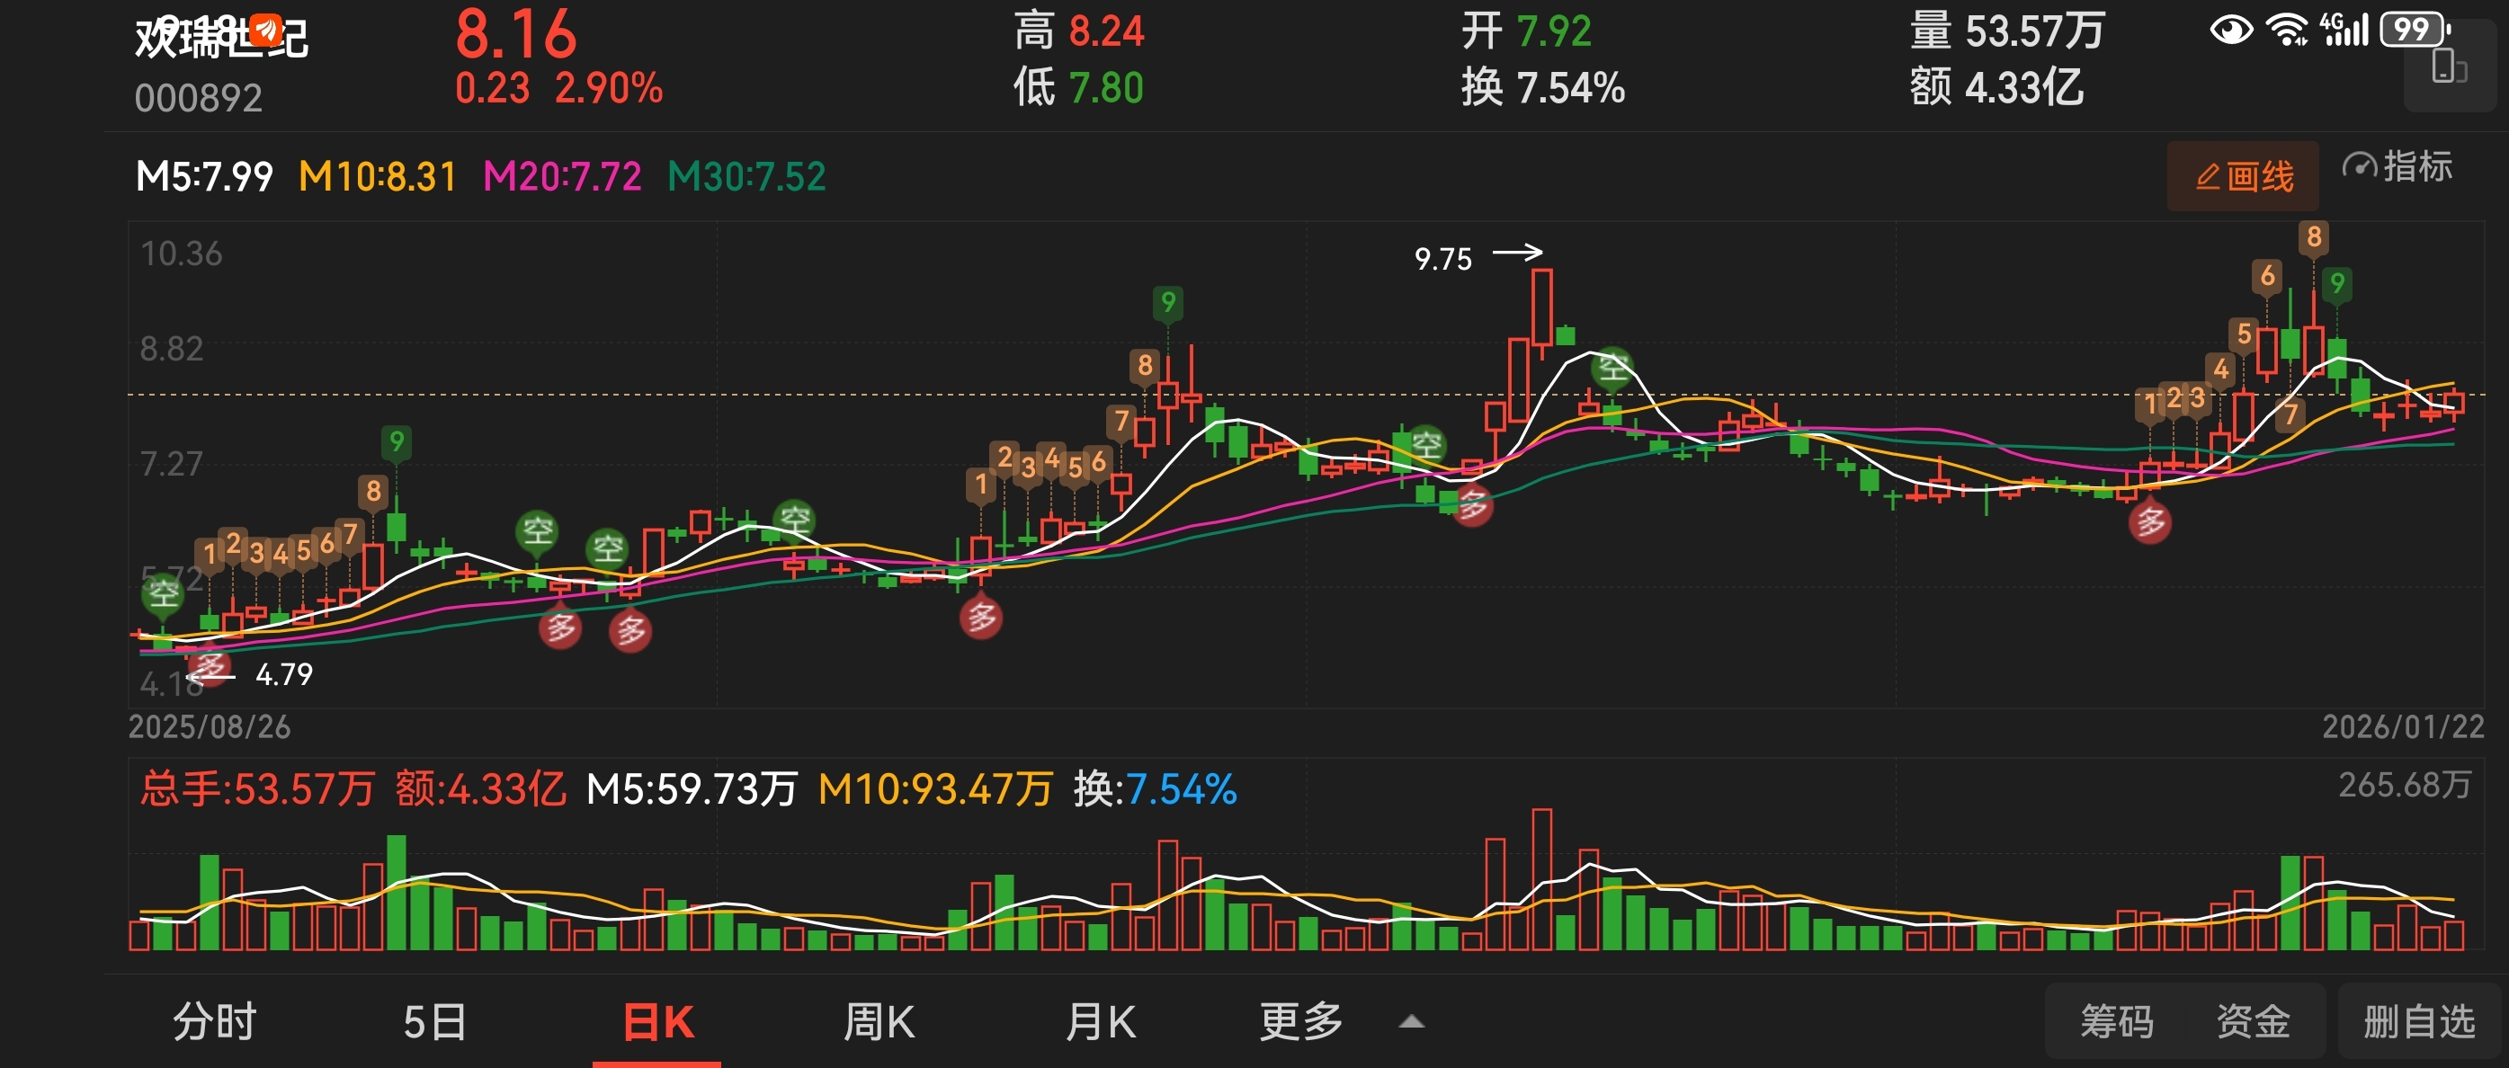
Task: Switch to the 周K weekly chart tab
Action: tap(879, 1022)
